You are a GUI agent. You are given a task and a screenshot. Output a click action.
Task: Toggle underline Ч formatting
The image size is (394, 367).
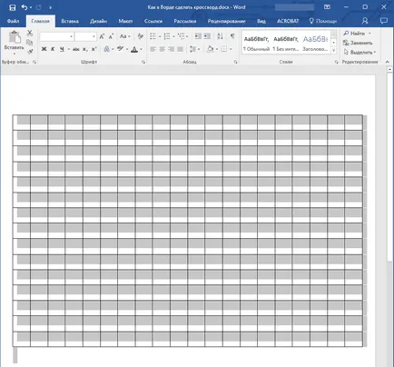point(62,49)
